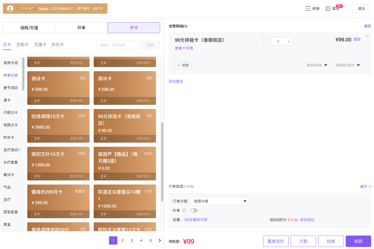Go to next page arrow

tap(160, 240)
